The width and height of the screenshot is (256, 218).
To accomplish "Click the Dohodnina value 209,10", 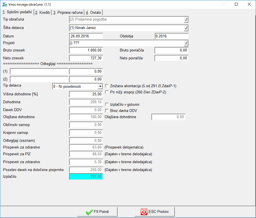I will tap(86, 102).
